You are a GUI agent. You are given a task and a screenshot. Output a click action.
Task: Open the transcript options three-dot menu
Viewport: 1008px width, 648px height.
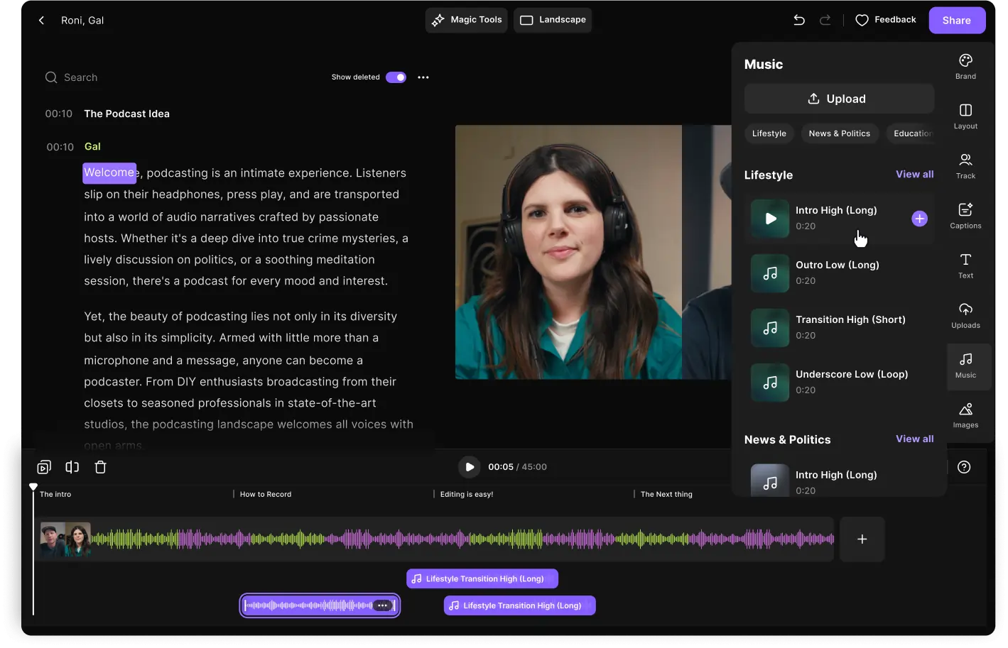point(423,77)
